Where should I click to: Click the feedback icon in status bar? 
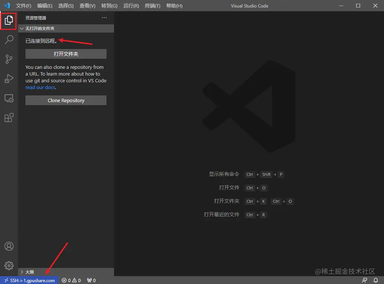[x=364, y=280]
